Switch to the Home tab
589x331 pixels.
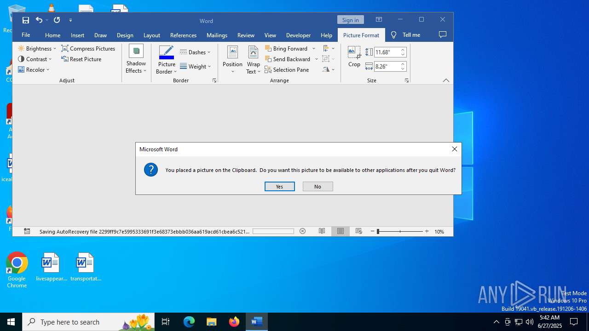click(x=52, y=35)
